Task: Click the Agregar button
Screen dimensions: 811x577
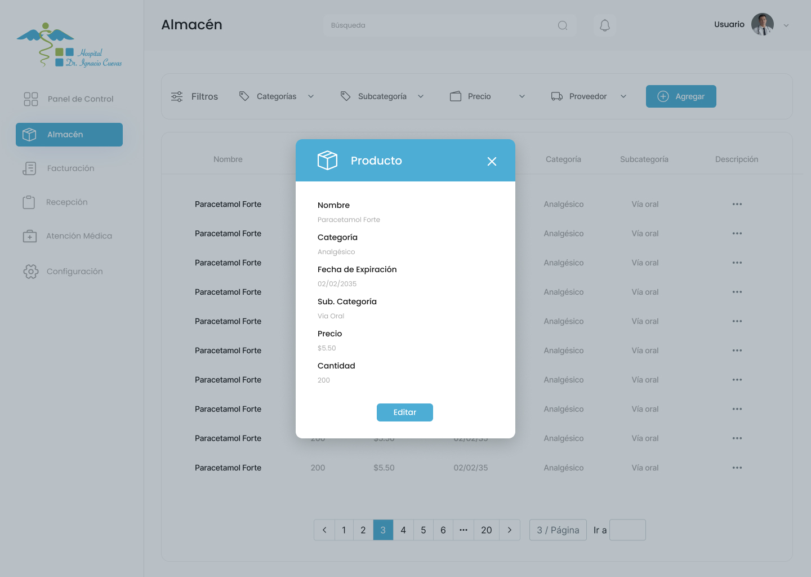Action: coord(681,96)
